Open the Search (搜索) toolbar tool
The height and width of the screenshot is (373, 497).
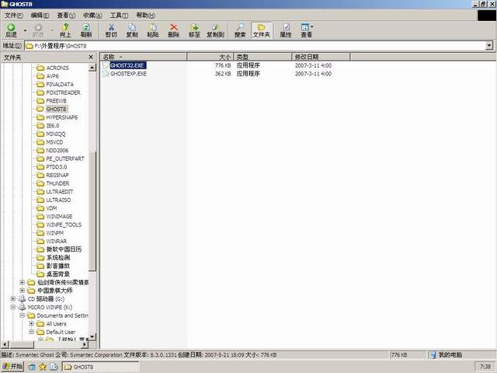coord(240,30)
